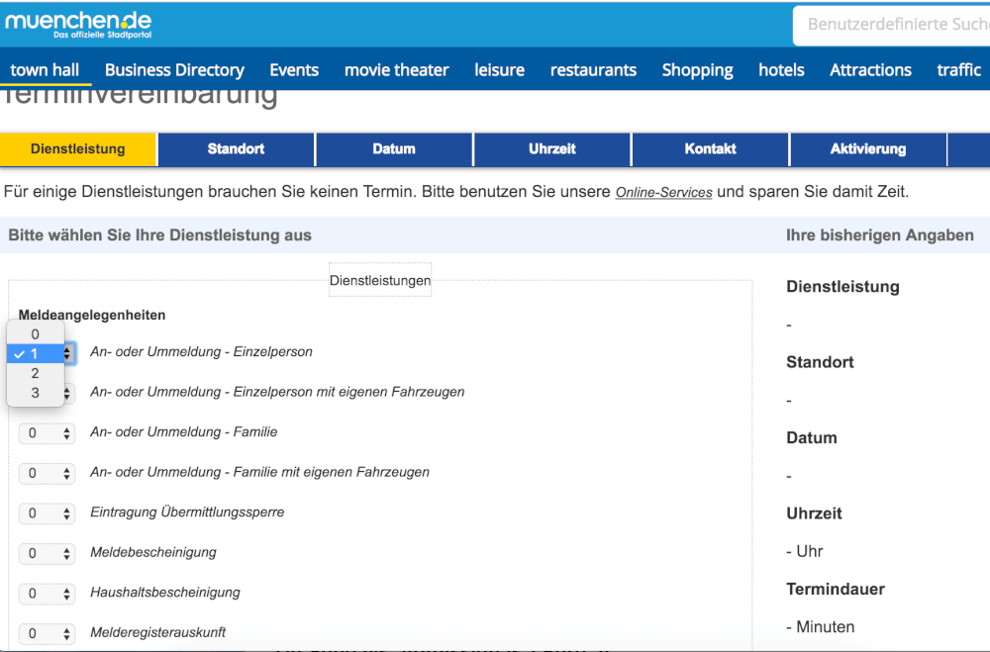
Task: Navigate to Business Directory menu
Action: 174,70
